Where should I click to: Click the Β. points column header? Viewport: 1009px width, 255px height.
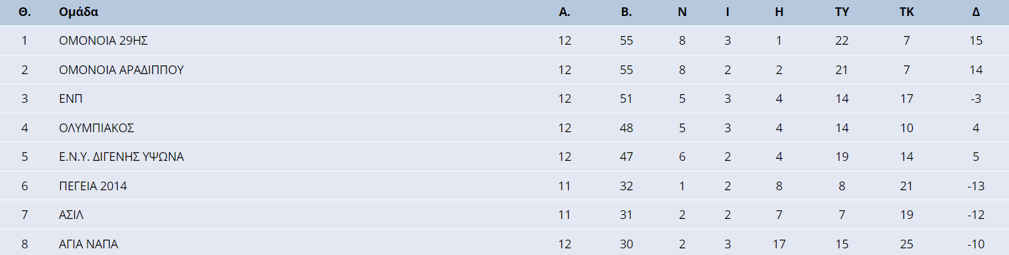coord(626,12)
